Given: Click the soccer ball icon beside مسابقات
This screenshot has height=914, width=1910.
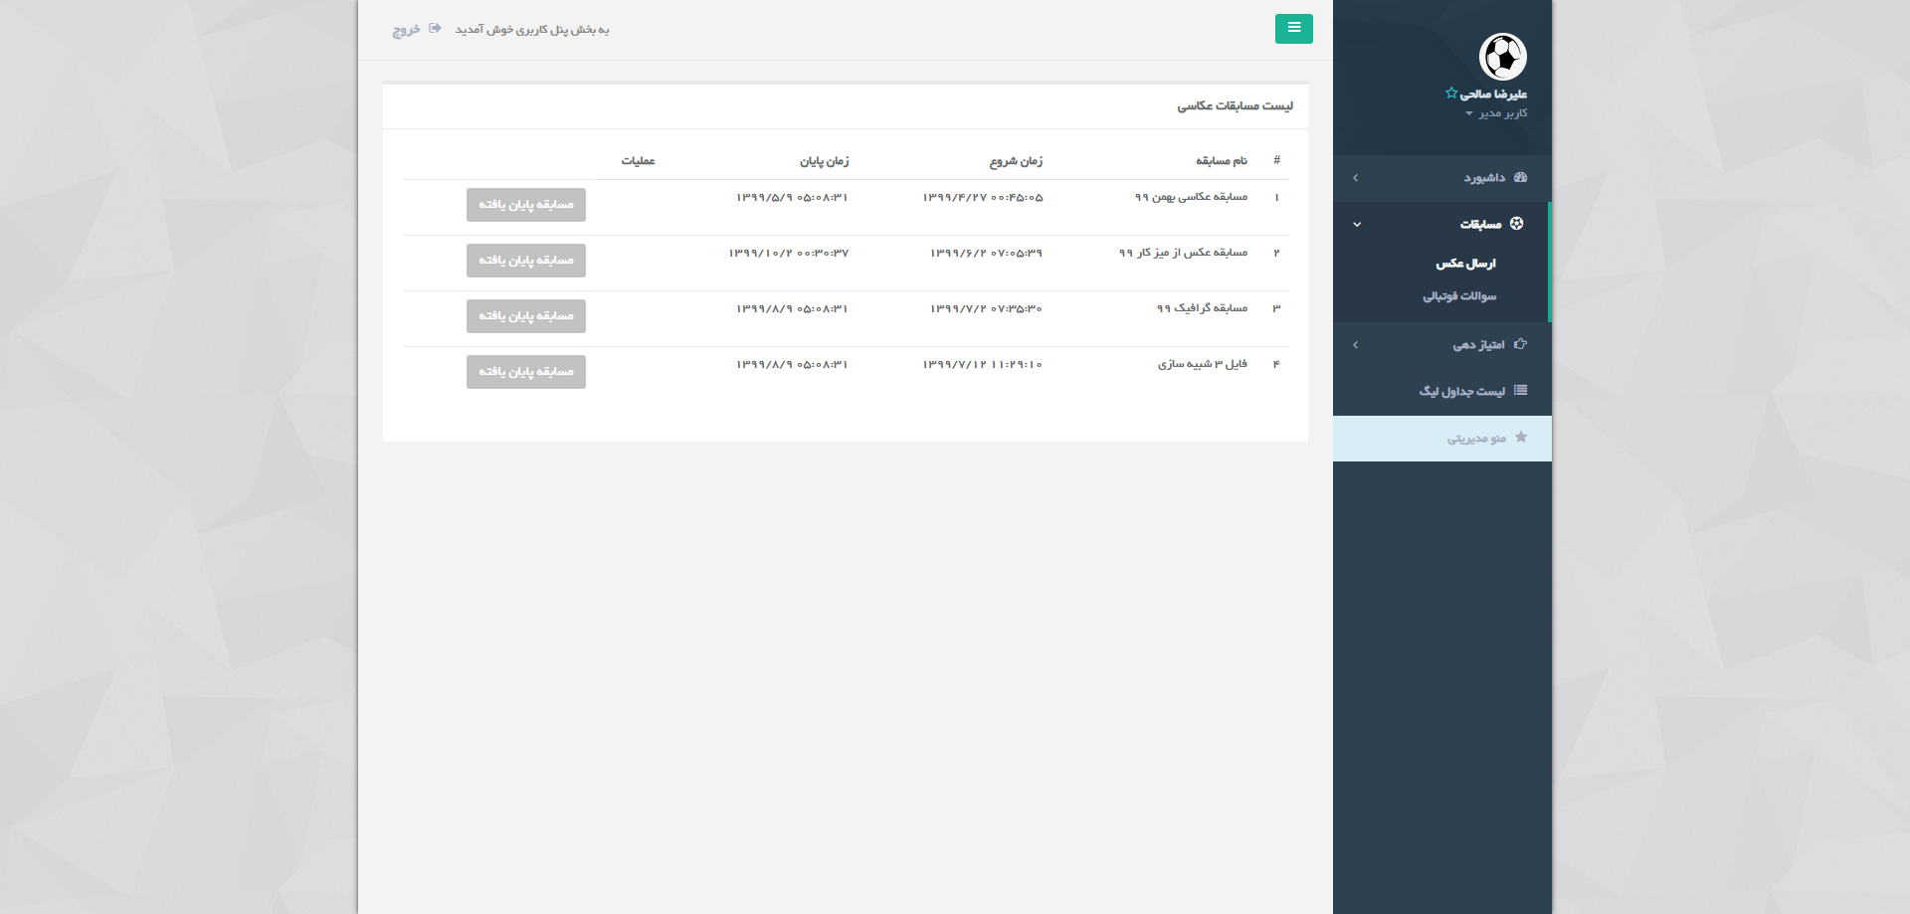Looking at the screenshot, I should pos(1516,224).
